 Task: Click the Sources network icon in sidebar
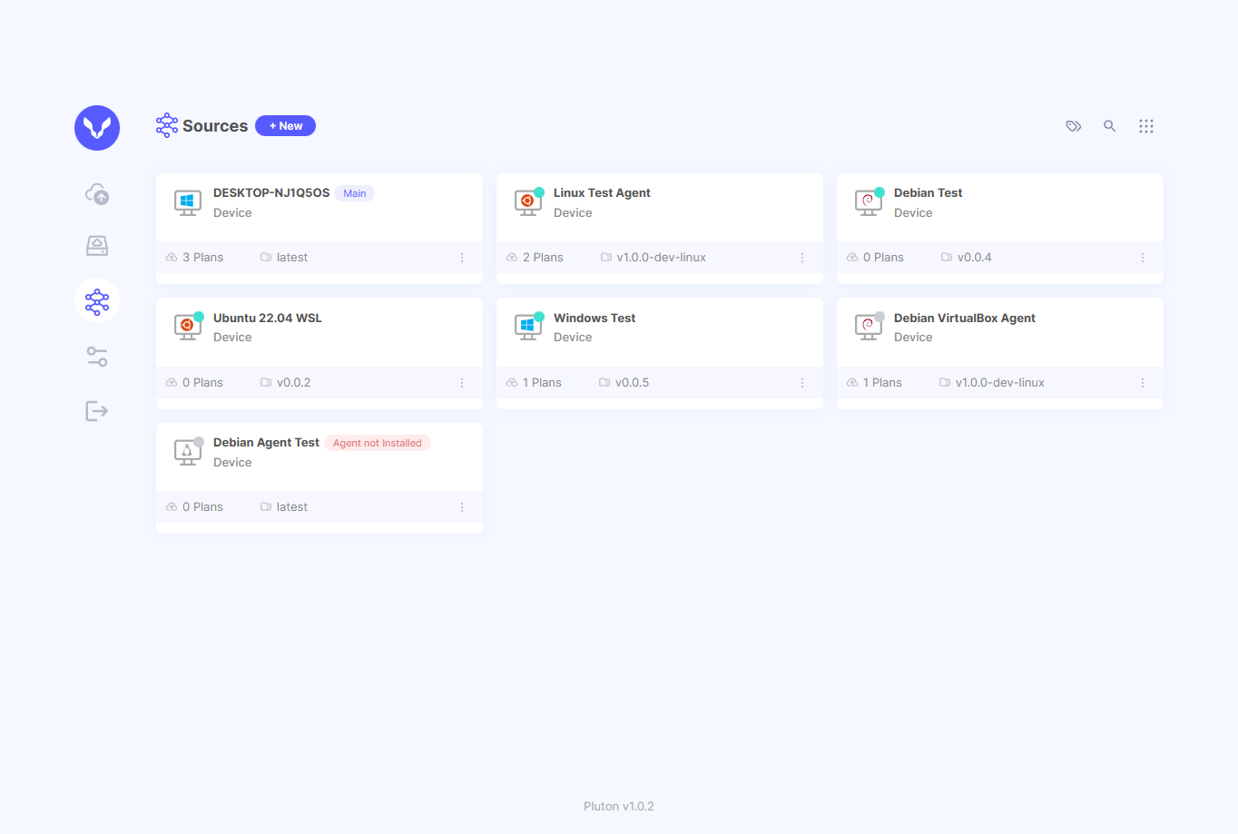96,301
